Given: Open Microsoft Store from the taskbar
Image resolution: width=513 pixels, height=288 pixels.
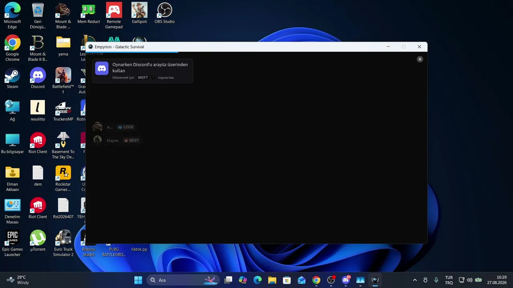Looking at the screenshot, I should coord(287,280).
